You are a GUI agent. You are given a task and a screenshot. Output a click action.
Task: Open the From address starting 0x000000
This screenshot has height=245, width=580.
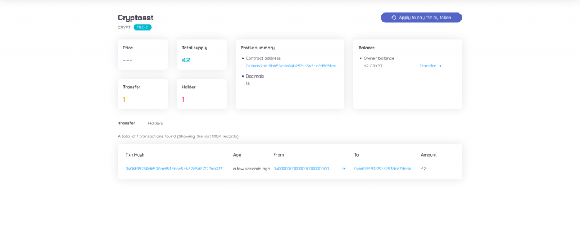302,169
